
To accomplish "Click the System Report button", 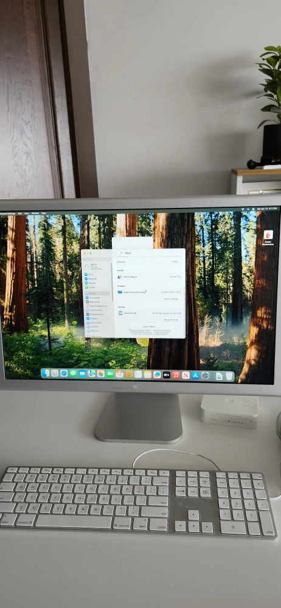I will click(150, 326).
